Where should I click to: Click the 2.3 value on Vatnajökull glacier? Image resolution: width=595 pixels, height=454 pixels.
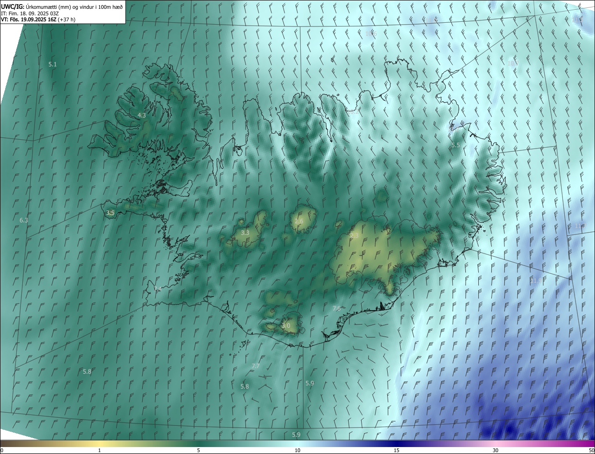[355, 236]
